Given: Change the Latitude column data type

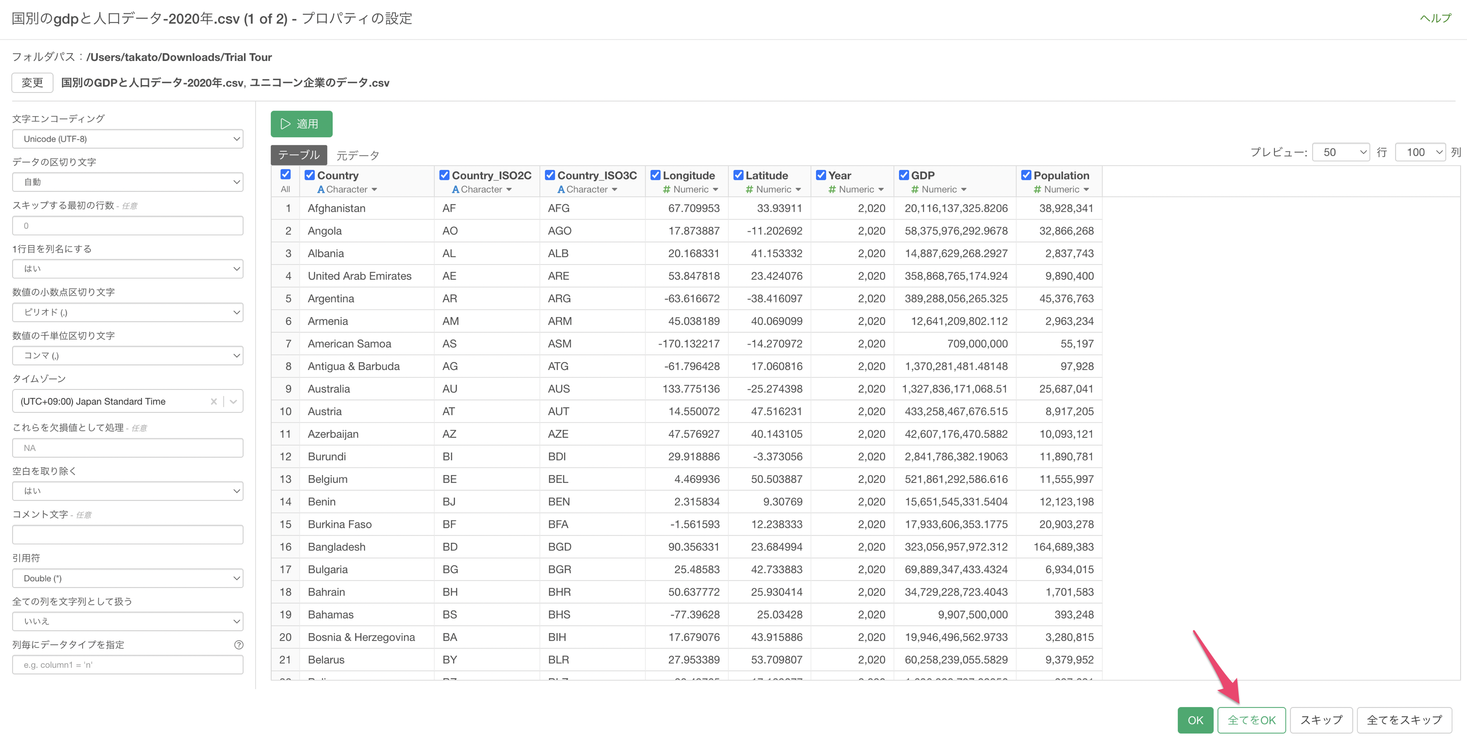Looking at the screenshot, I should point(773,190).
